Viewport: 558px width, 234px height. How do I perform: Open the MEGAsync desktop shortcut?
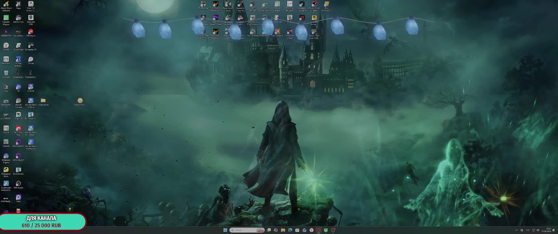click(x=31, y=32)
